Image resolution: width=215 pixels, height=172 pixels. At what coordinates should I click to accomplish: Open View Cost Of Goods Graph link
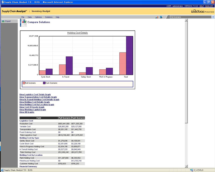[x=32, y=107]
